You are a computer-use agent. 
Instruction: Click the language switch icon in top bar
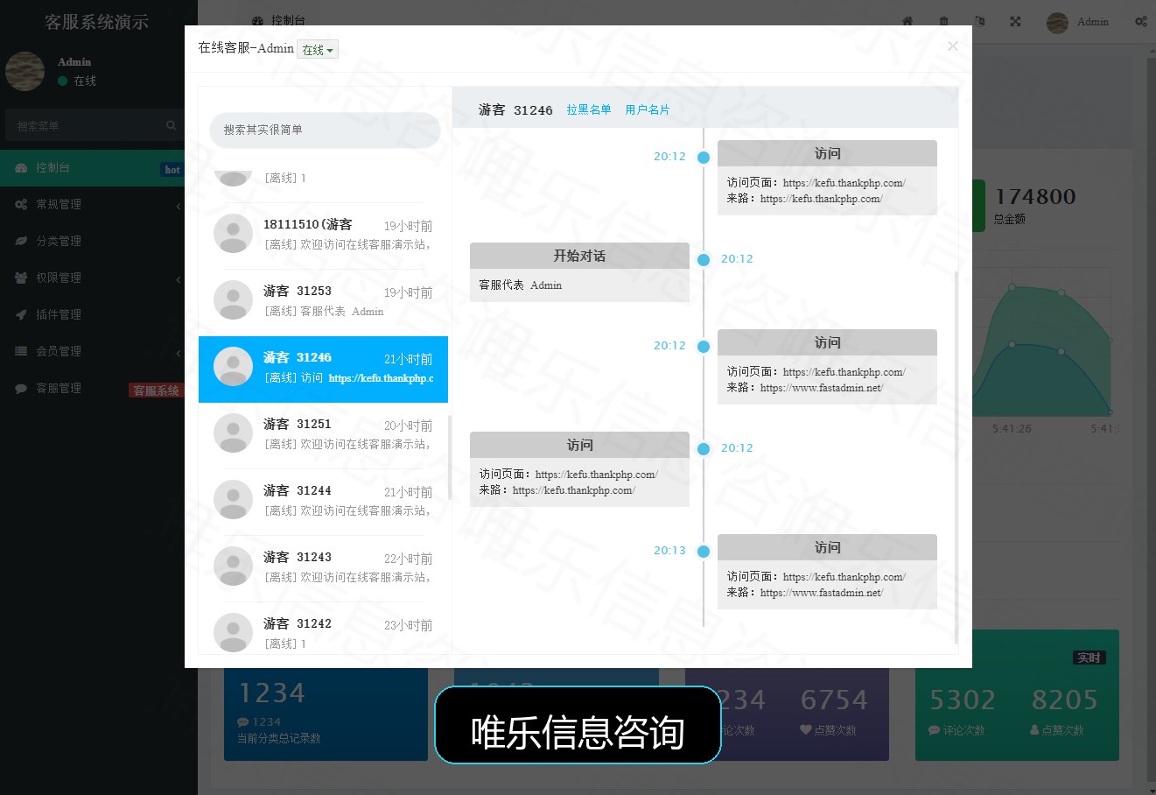click(979, 22)
